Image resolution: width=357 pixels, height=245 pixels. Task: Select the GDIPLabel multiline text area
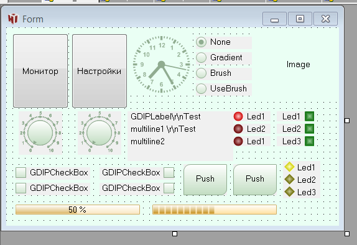click(x=180, y=136)
